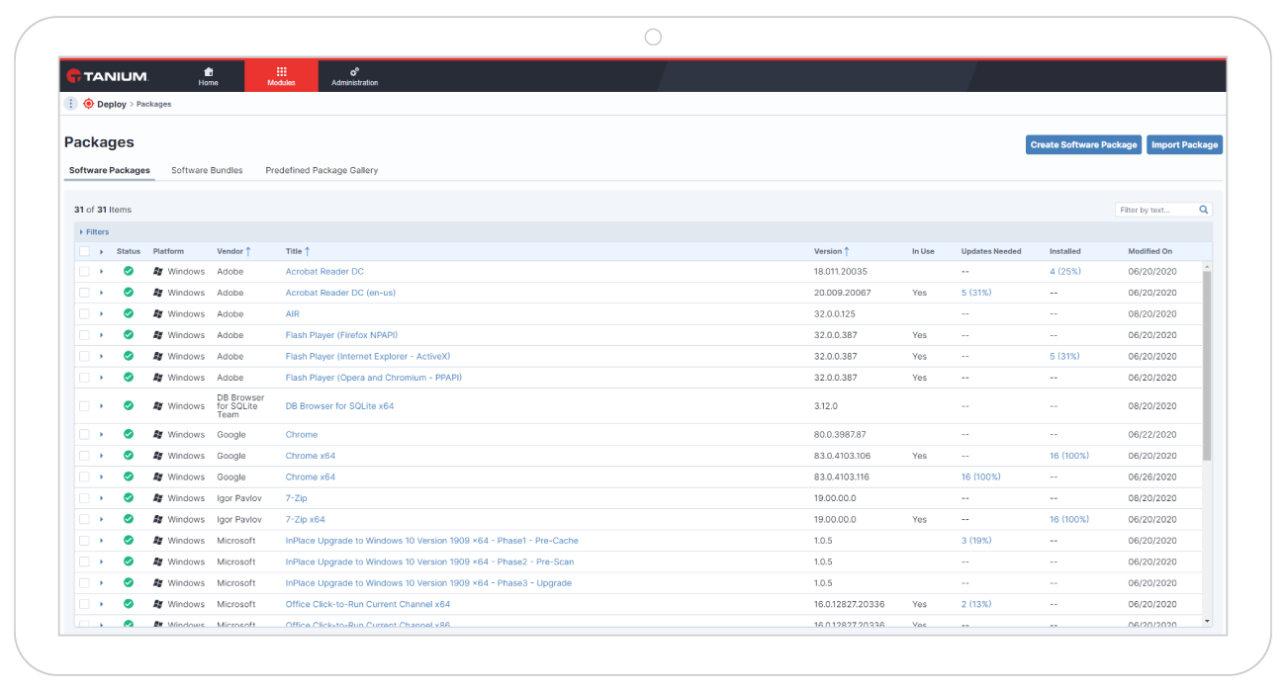Click the scrollbar down arrow
This screenshot has width=1286, height=692.
pyautogui.click(x=1206, y=621)
